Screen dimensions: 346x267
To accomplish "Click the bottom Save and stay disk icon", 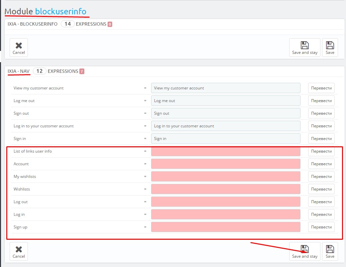I will [x=304, y=249].
